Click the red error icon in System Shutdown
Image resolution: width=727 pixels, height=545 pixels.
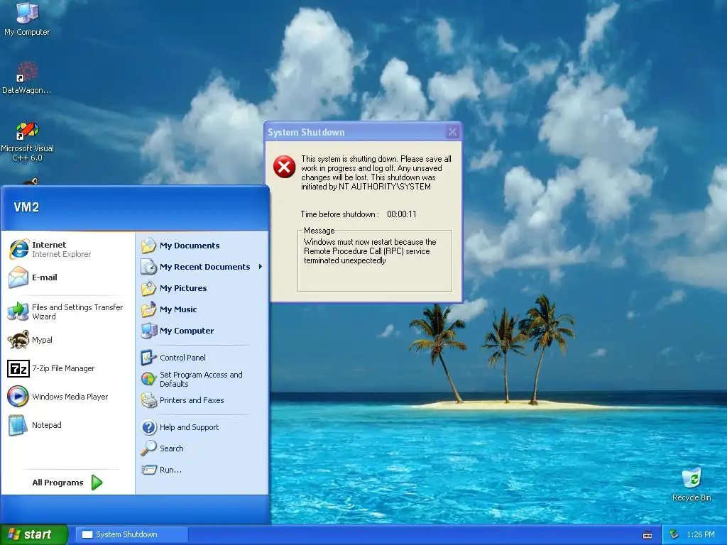[284, 167]
